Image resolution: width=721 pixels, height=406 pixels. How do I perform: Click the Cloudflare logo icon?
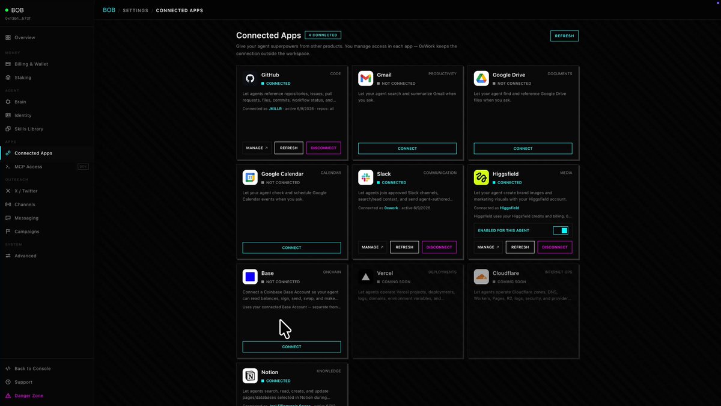[481, 277]
